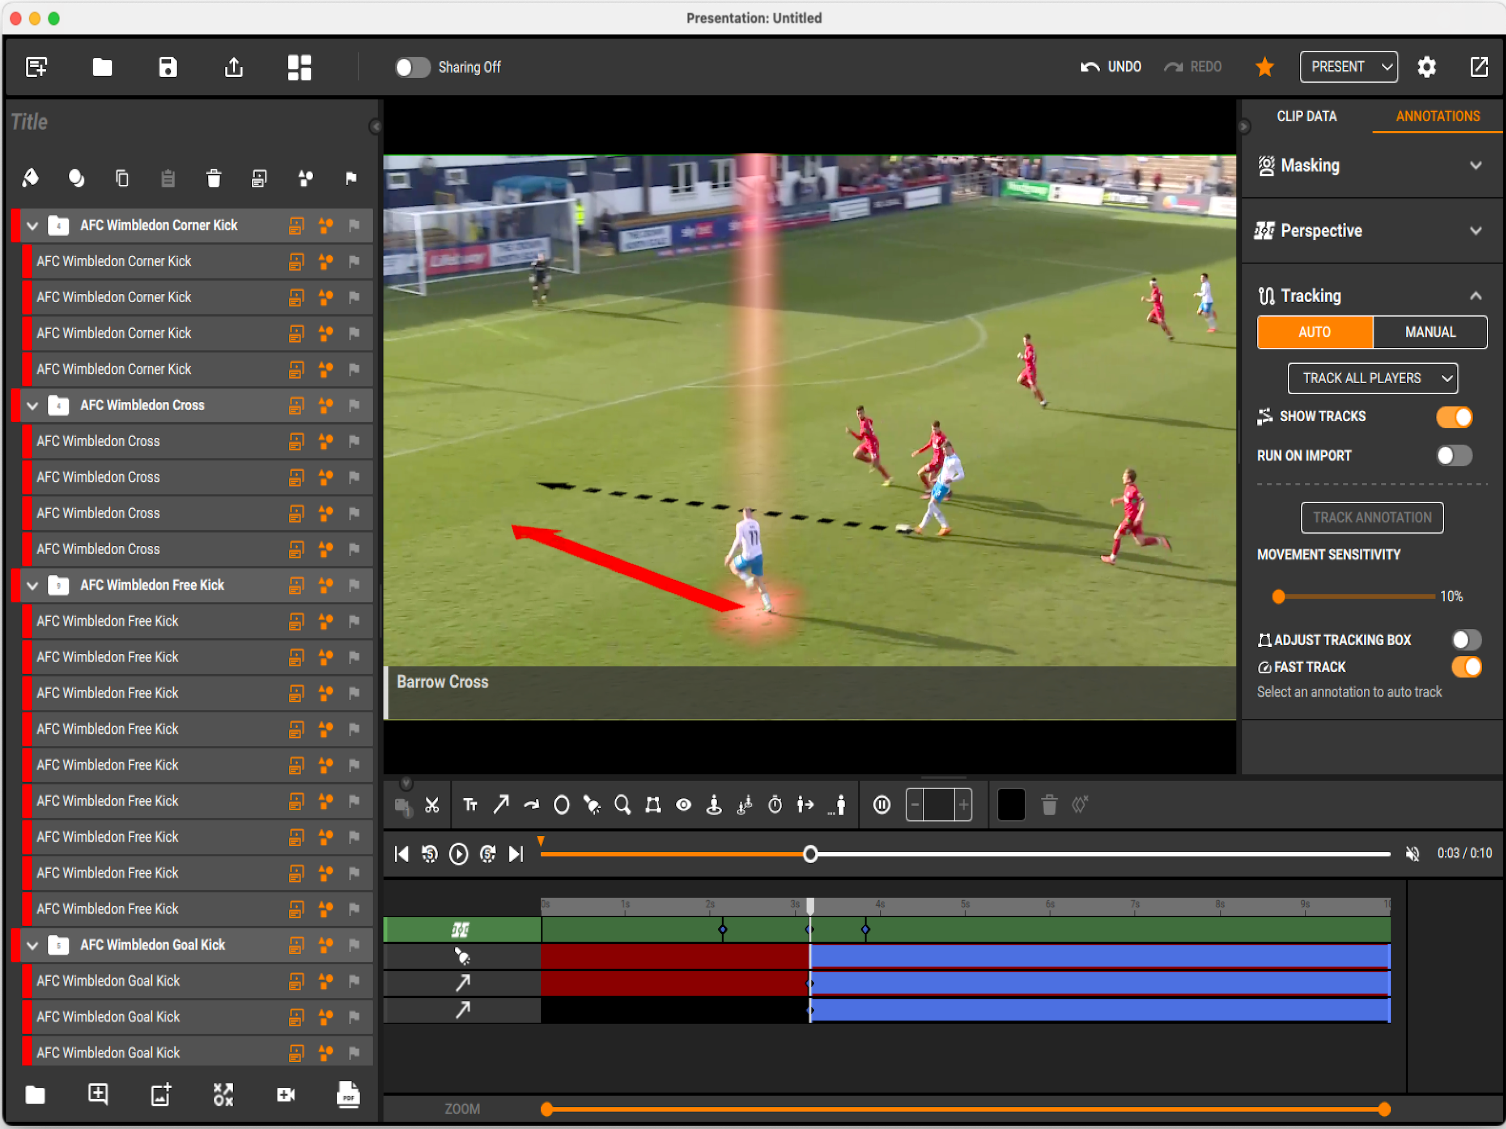Switch to CLIP DATA tab
1506x1129 pixels.
pos(1306,116)
